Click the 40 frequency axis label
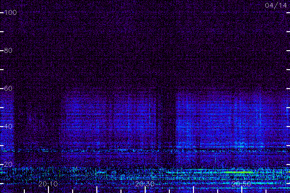Viewport: 290px width, 193px height. pyautogui.click(x=8, y=126)
